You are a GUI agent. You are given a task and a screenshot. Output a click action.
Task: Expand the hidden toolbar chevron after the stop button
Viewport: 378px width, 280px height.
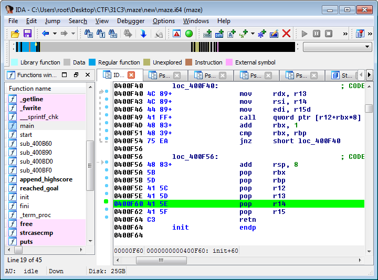pyautogui.click(x=345, y=34)
